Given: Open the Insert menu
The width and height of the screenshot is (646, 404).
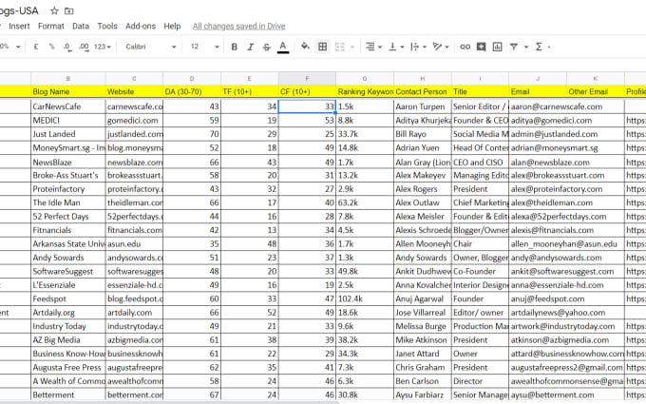Looking at the screenshot, I should point(19,26).
